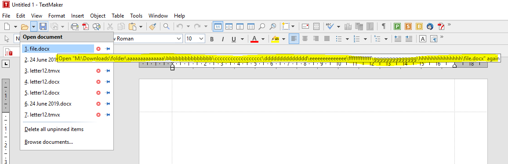
Task: Toggle bold formatting
Action: point(212,39)
